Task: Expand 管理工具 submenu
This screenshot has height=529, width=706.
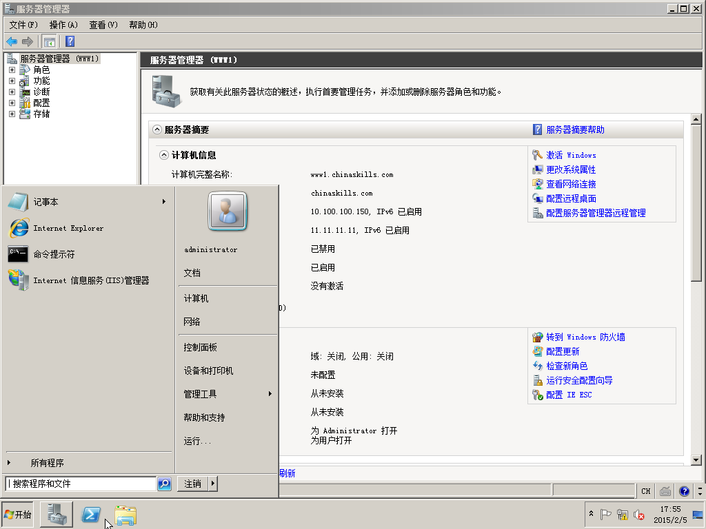Action: pyautogui.click(x=228, y=394)
